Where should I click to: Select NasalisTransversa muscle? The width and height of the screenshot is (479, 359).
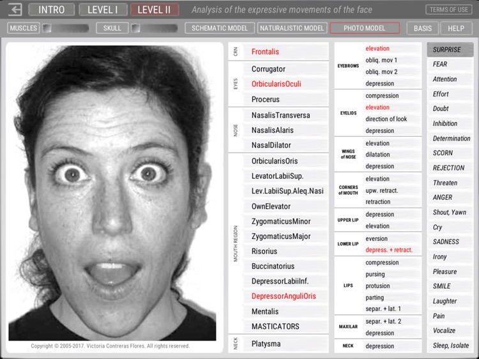[285, 115]
